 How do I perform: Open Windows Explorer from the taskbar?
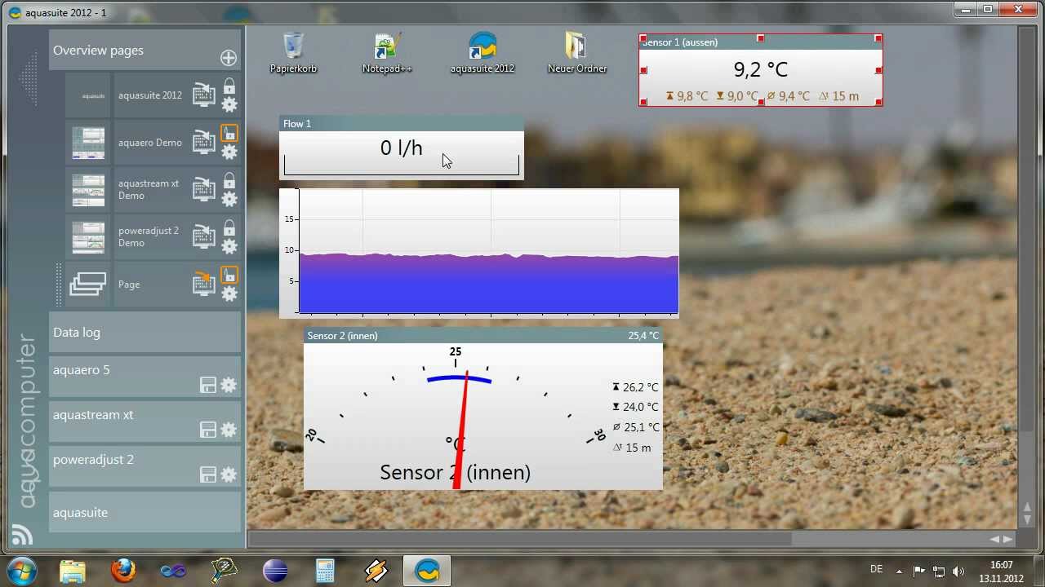pyautogui.click(x=73, y=571)
